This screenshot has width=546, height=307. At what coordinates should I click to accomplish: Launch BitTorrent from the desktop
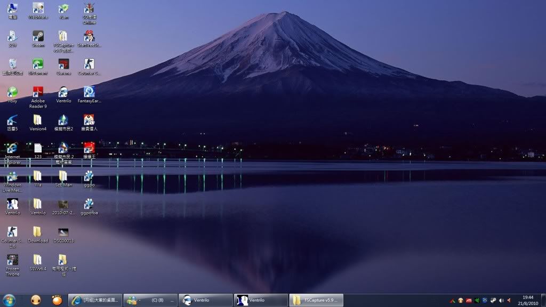click(x=38, y=64)
